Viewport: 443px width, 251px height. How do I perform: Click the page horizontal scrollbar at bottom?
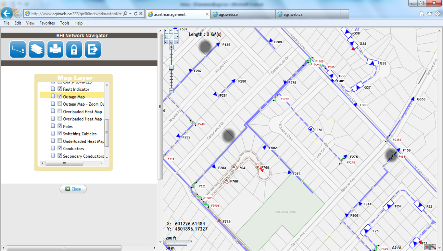64,248
